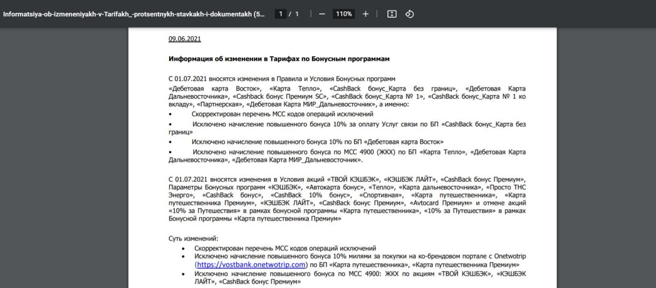
Task: Open the vostbank.onetwotrip.com hyperlink
Action: [x=251, y=264]
